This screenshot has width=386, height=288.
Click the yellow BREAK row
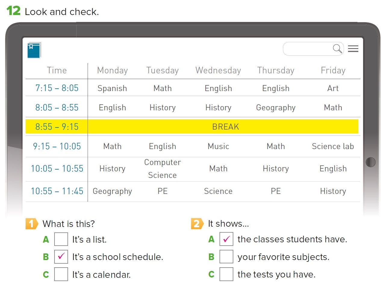(225, 127)
